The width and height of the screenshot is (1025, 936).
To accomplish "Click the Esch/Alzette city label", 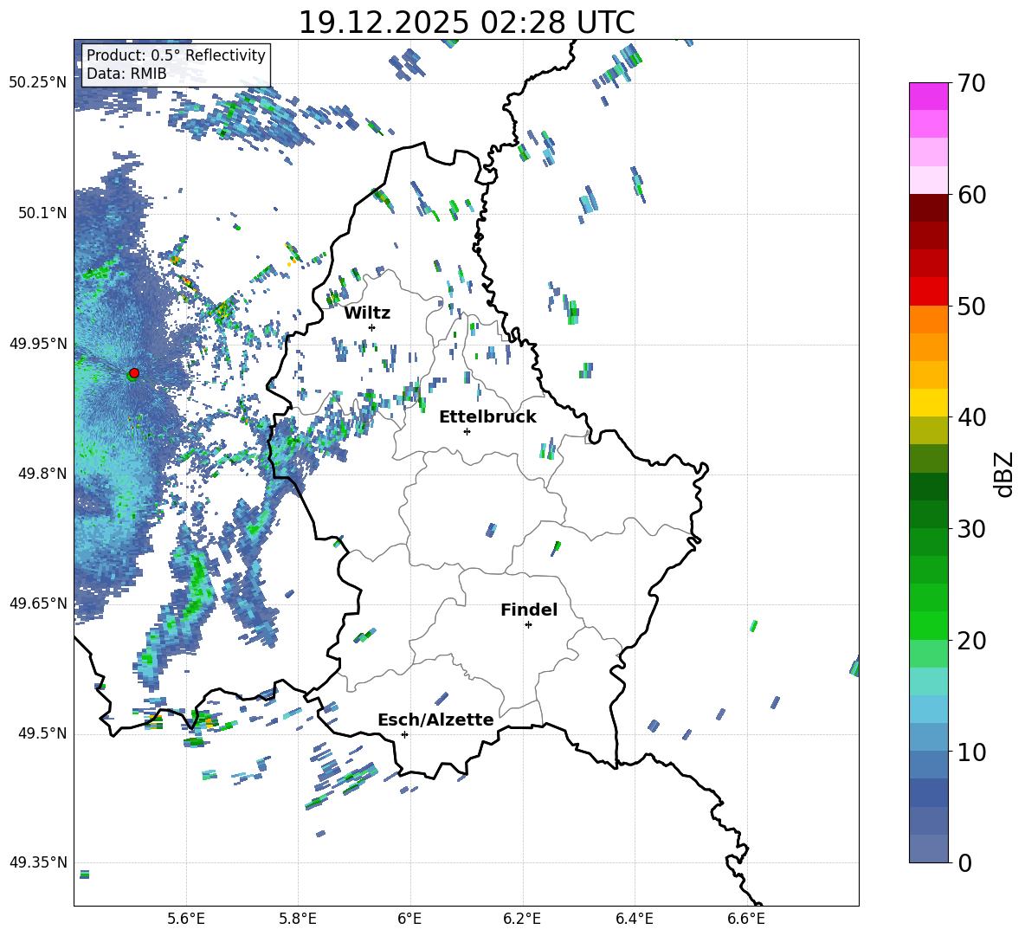I will click(436, 720).
